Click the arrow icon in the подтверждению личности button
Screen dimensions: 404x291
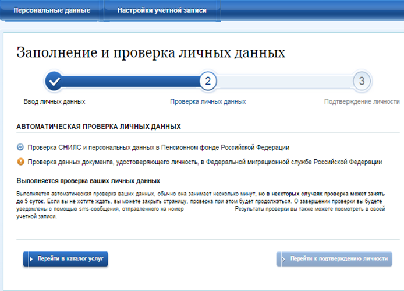[x=283, y=258]
